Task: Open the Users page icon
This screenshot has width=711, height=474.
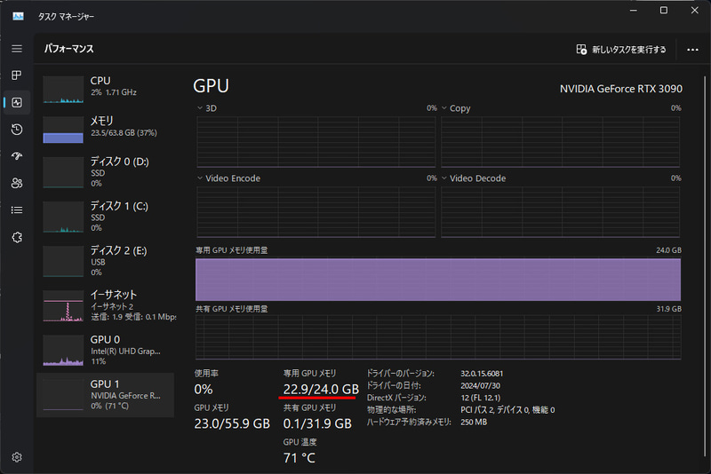Action: tap(17, 183)
